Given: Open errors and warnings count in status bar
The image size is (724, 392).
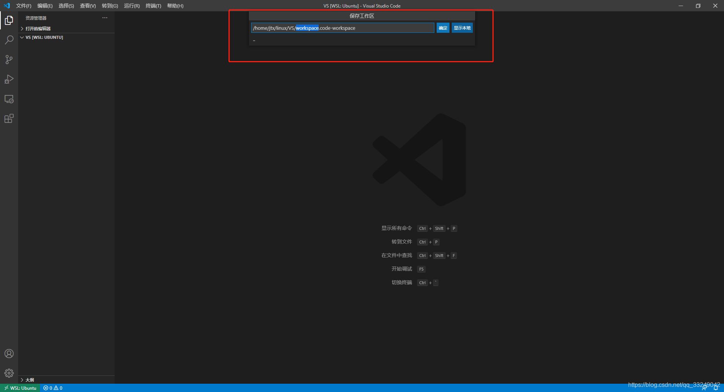Looking at the screenshot, I should 53,388.
